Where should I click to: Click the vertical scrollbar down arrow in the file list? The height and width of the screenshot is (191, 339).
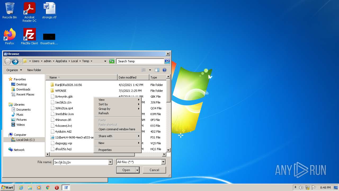(x=168, y=150)
